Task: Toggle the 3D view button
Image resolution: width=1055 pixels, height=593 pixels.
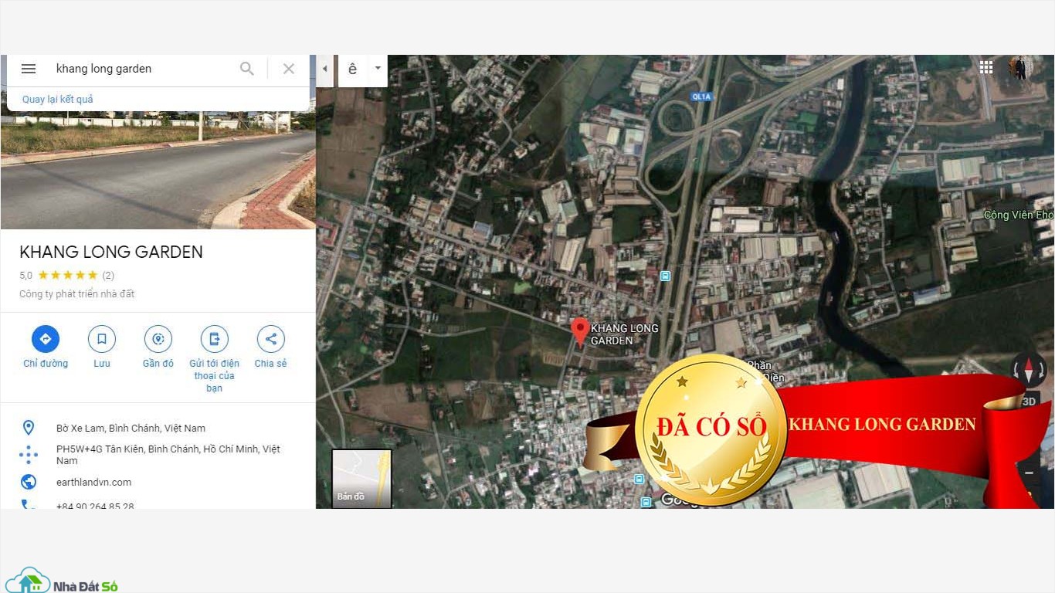Action: [x=1029, y=402]
